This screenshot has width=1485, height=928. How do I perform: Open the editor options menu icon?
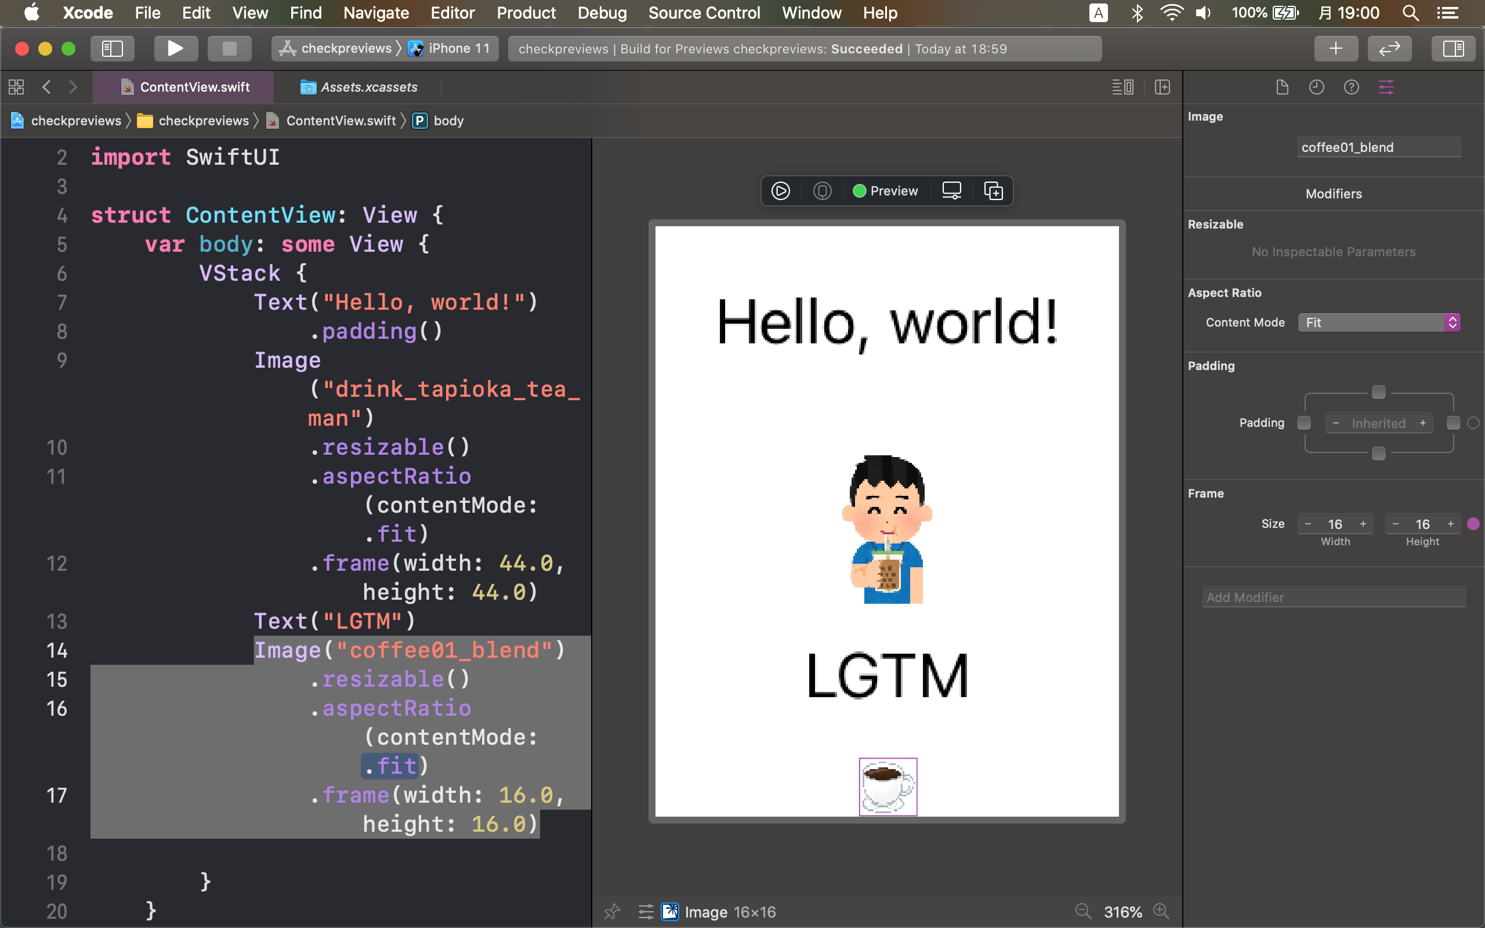coord(1122,87)
